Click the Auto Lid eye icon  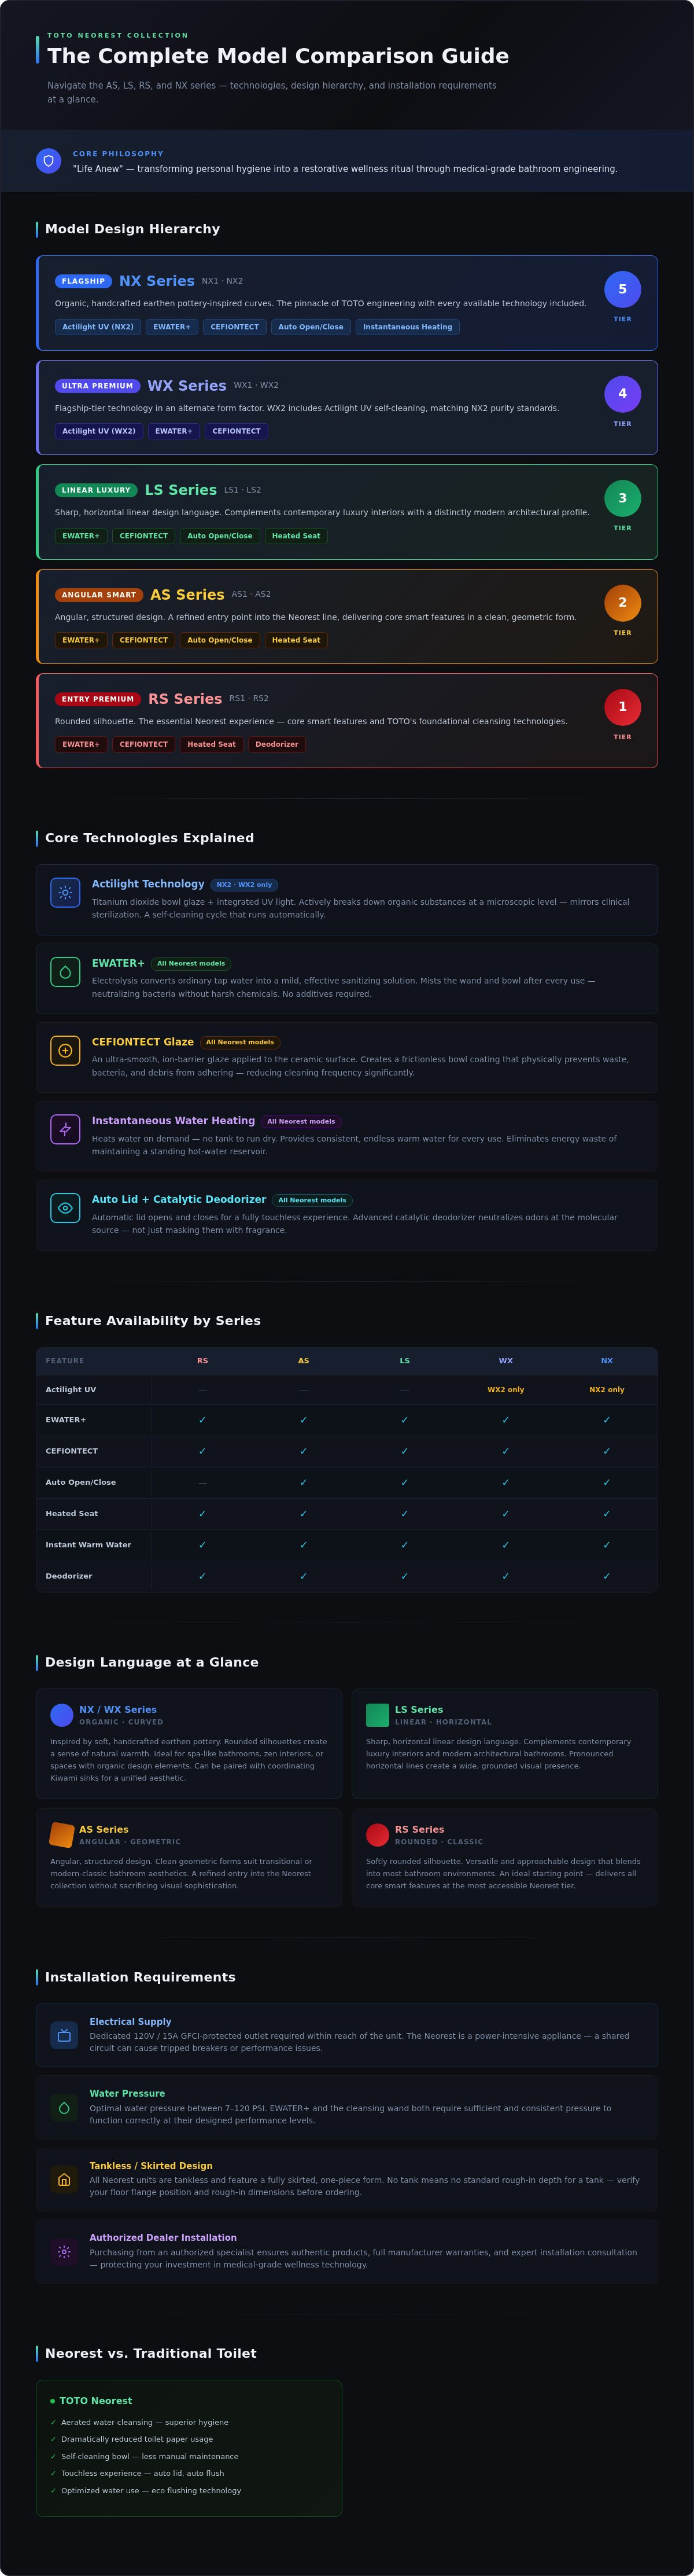(65, 1208)
